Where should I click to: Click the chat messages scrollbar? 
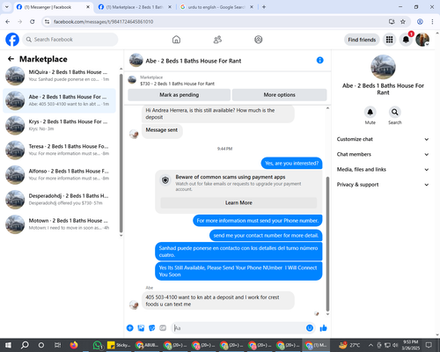click(327, 244)
